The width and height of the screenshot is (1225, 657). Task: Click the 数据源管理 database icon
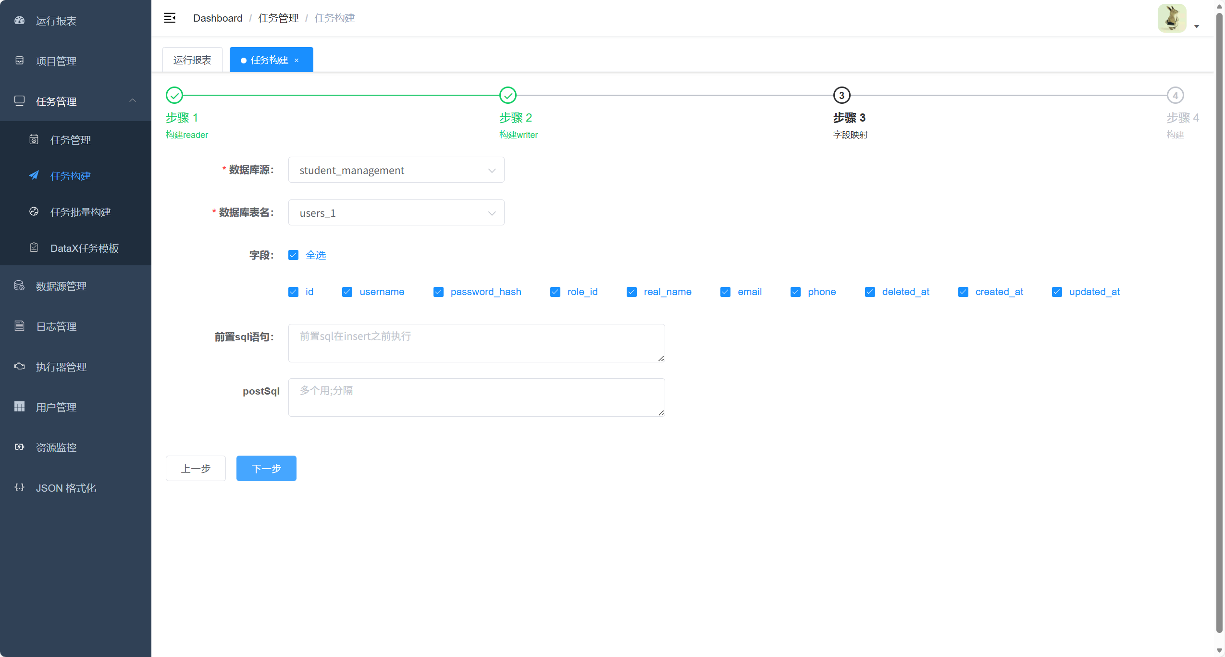coord(19,285)
